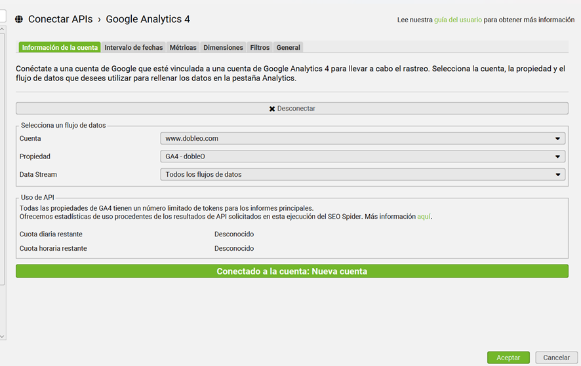Confirm with the Aceptar button
This screenshot has width=581, height=366.
(x=508, y=357)
